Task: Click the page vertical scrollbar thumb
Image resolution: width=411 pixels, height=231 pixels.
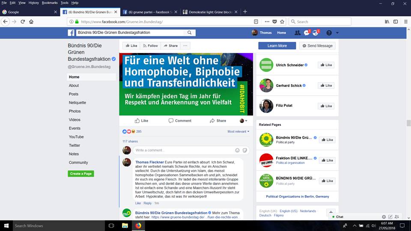Action: (408, 123)
